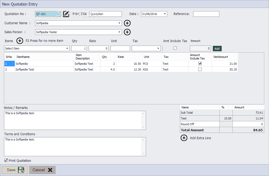Click the Reference input field
This screenshot has height=176, width=269.
click(x=206, y=14)
